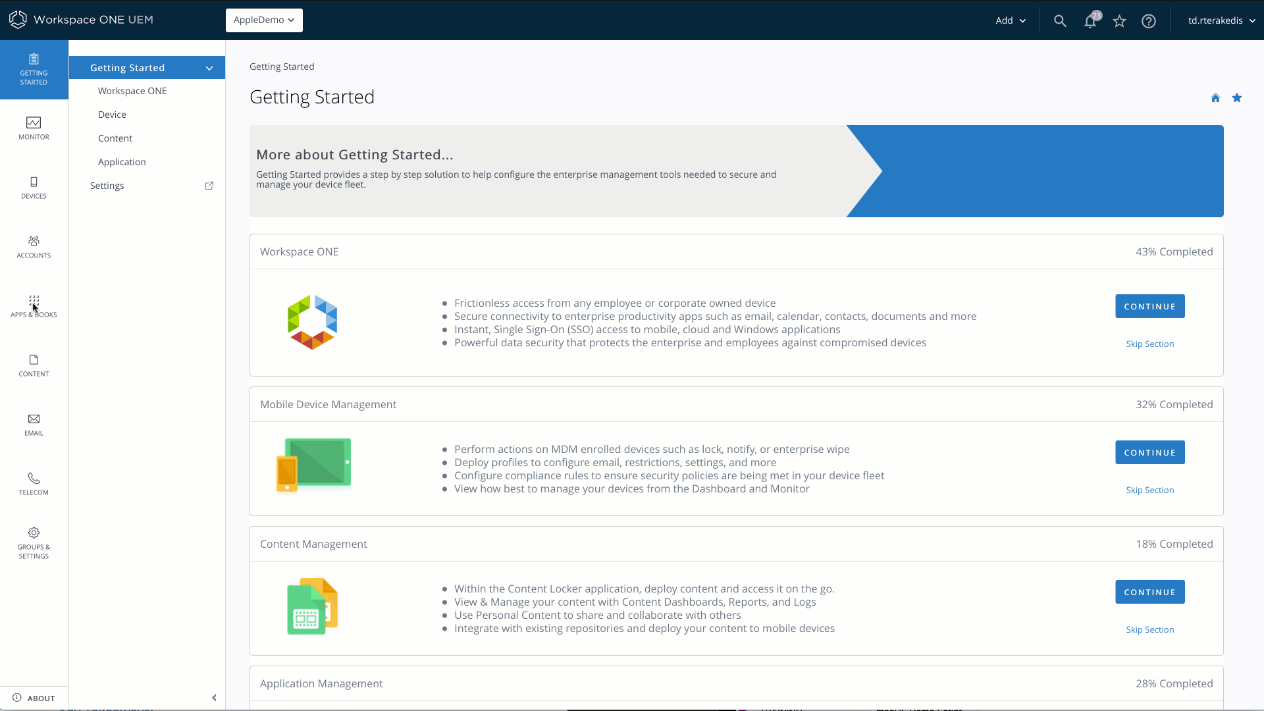Image resolution: width=1264 pixels, height=711 pixels.
Task: Click Continue for Mobile Device Management
Action: 1150,452
